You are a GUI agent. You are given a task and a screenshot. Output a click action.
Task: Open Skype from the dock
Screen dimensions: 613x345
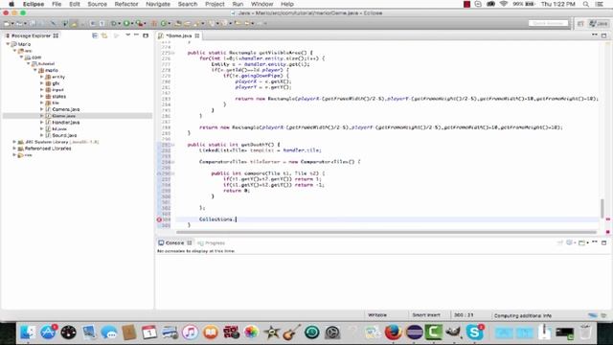coord(475,333)
